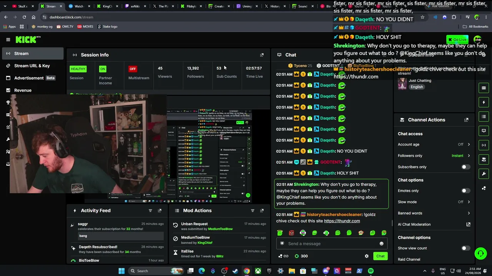The image size is (492, 276).
Task: Open the Chrome home page
Action: (33, 17)
